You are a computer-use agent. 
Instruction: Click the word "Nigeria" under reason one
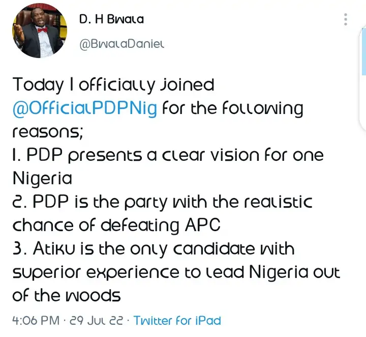click(42, 178)
